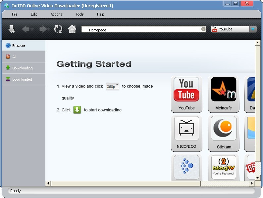Click the green start downloading button
This screenshot has width=263, height=198.
coord(77,110)
